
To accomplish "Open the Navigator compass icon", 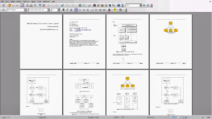I will click(x=98, y=5).
